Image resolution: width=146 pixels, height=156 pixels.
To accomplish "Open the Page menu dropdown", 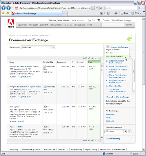I will 126,13.
